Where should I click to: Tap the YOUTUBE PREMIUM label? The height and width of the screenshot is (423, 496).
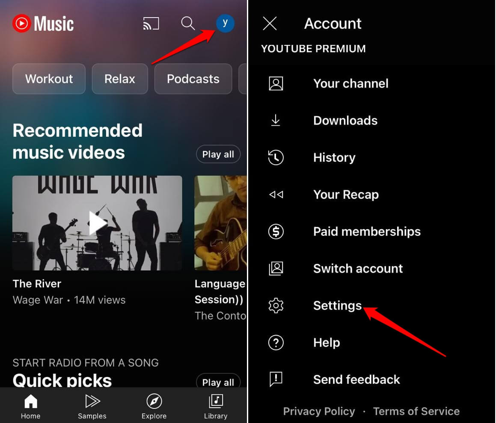click(x=313, y=49)
